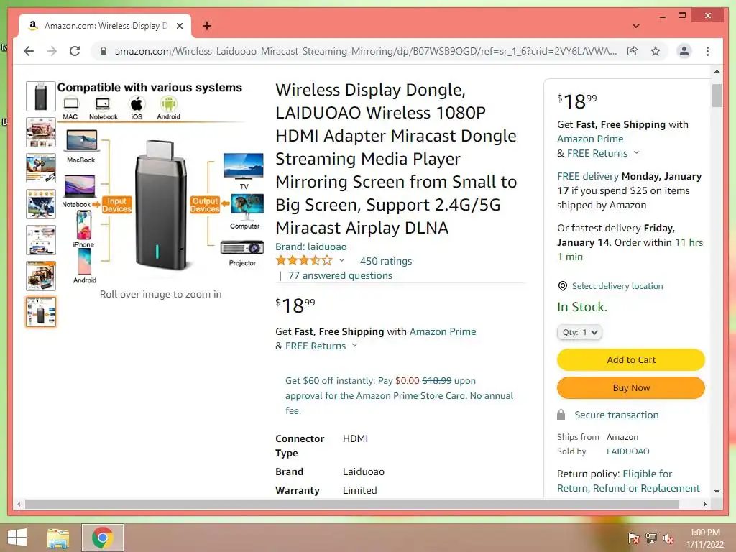Open the taskbar clock 1:00 PM

coord(705,538)
